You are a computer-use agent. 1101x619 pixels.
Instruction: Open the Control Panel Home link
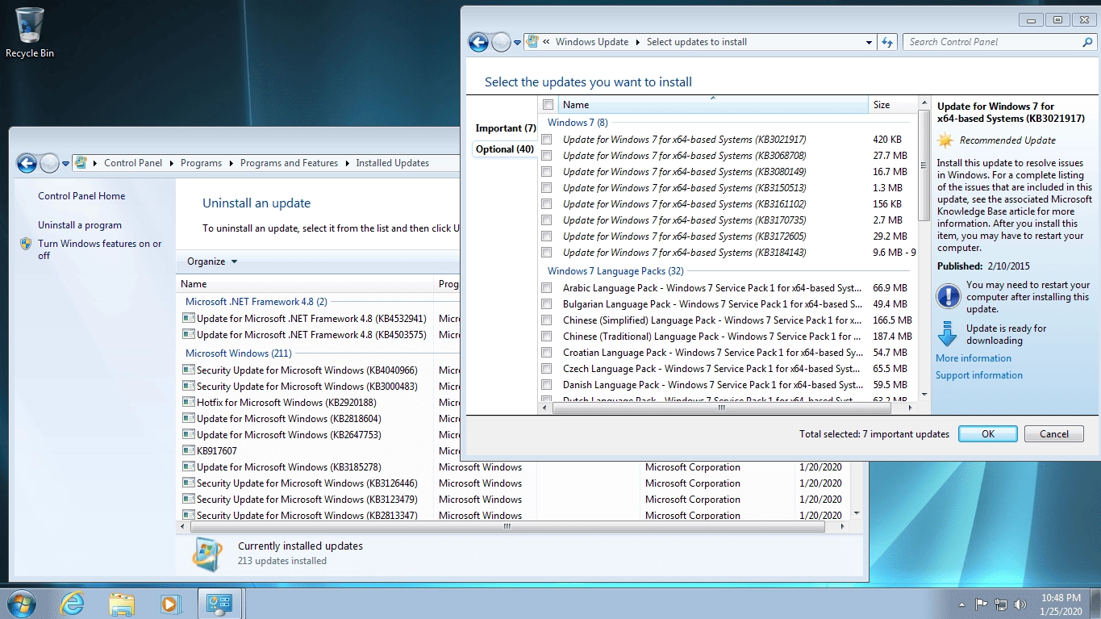[x=81, y=196]
